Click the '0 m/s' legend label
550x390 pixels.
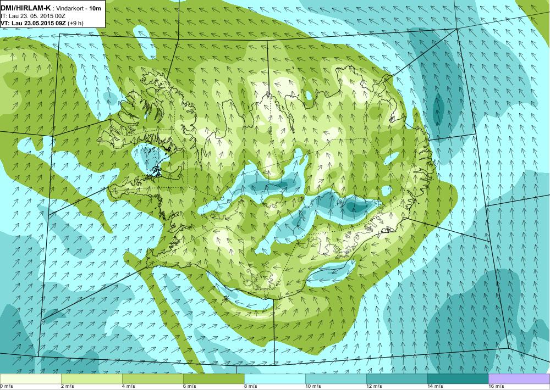point(7,387)
